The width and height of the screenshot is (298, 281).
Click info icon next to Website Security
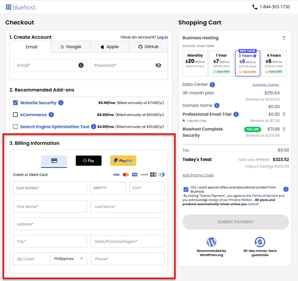point(61,103)
